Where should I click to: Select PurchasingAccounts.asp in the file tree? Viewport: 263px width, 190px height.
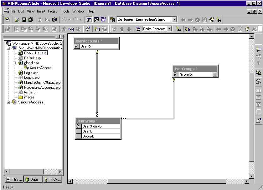tap(42, 87)
